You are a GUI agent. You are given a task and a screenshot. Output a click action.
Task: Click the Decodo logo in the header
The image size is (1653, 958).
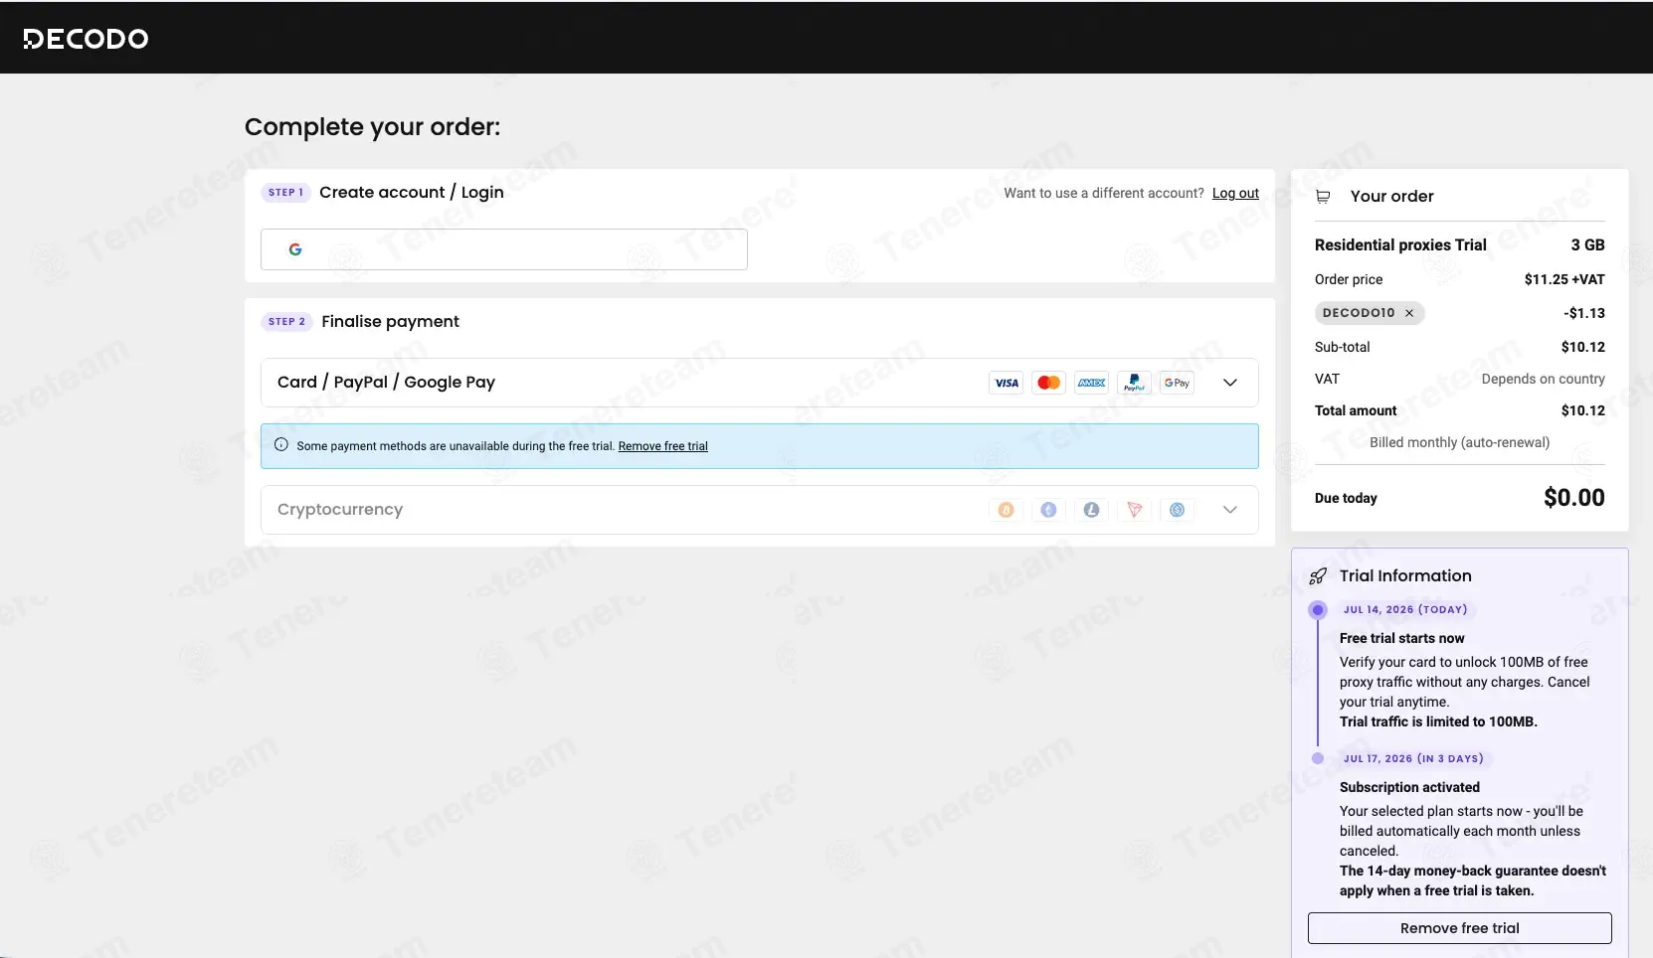point(86,39)
